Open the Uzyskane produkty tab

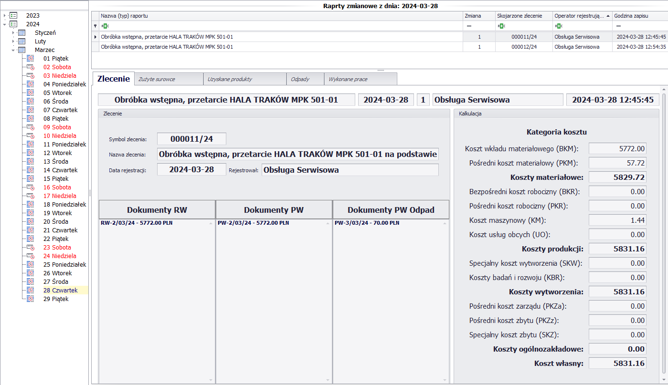[x=245, y=79]
